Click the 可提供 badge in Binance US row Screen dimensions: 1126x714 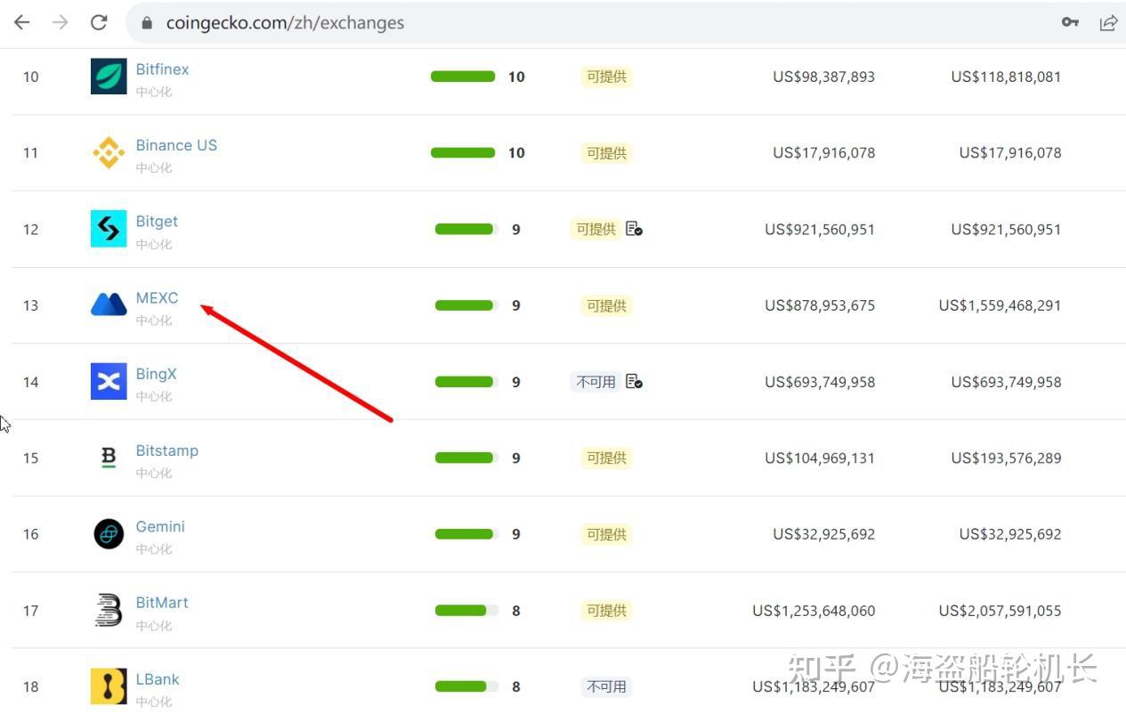[x=606, y=153]
